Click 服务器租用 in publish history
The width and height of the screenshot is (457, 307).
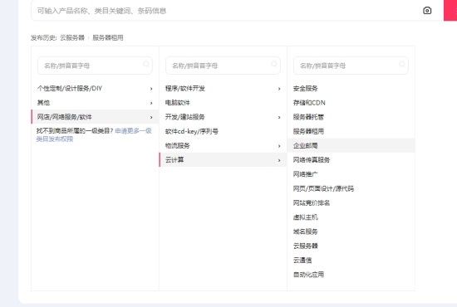click(x=108, y=38)
